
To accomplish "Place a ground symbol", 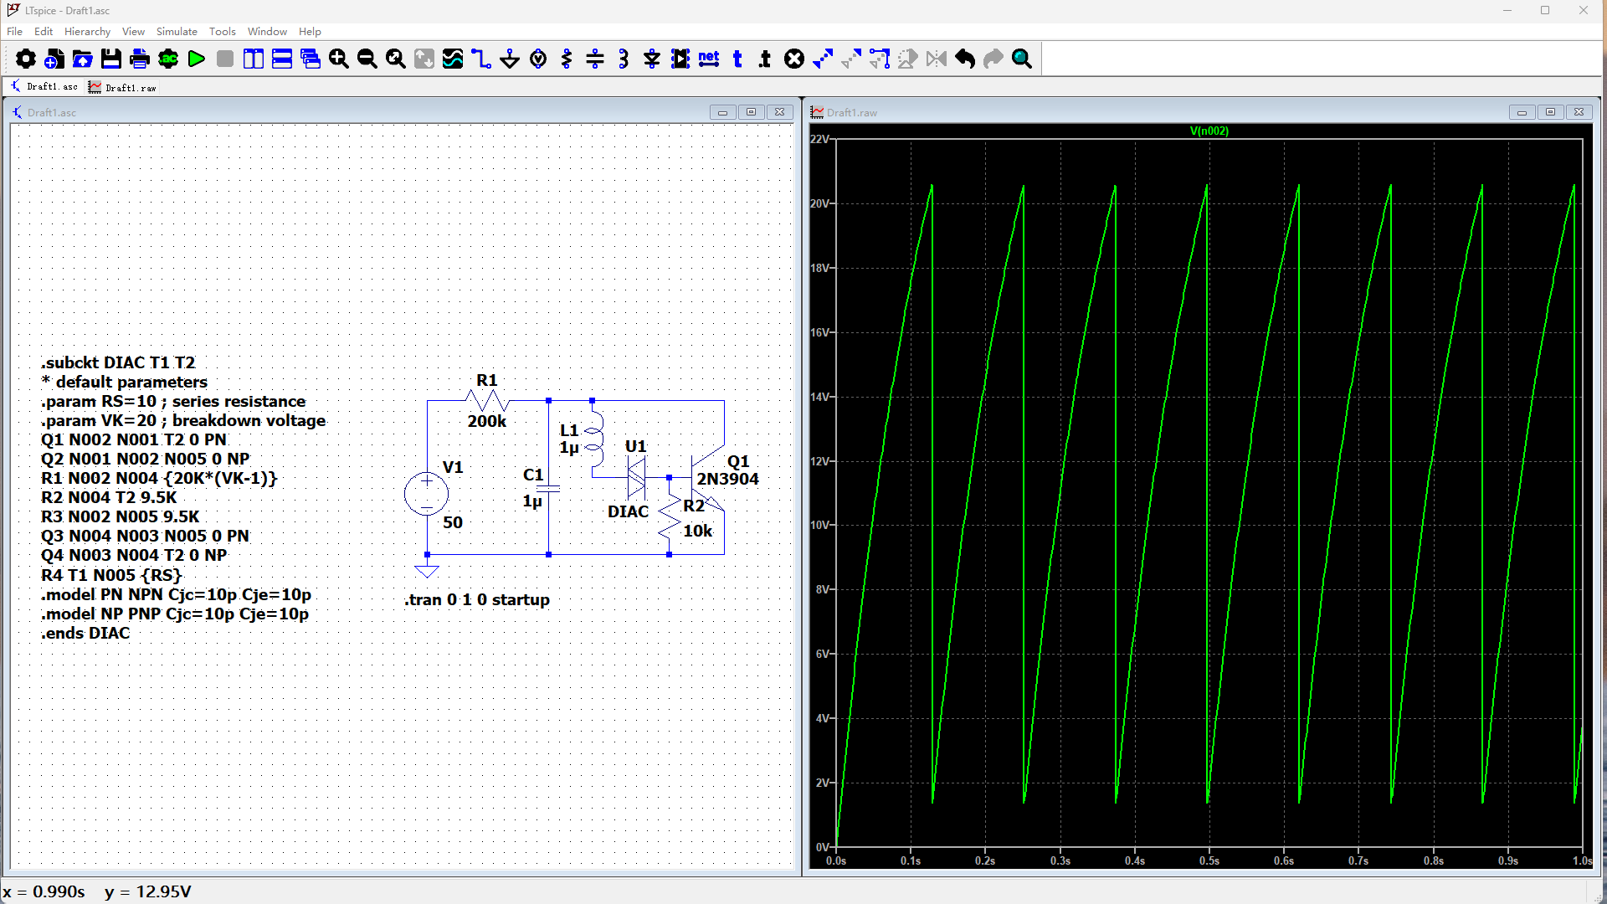I will (510, 59).
